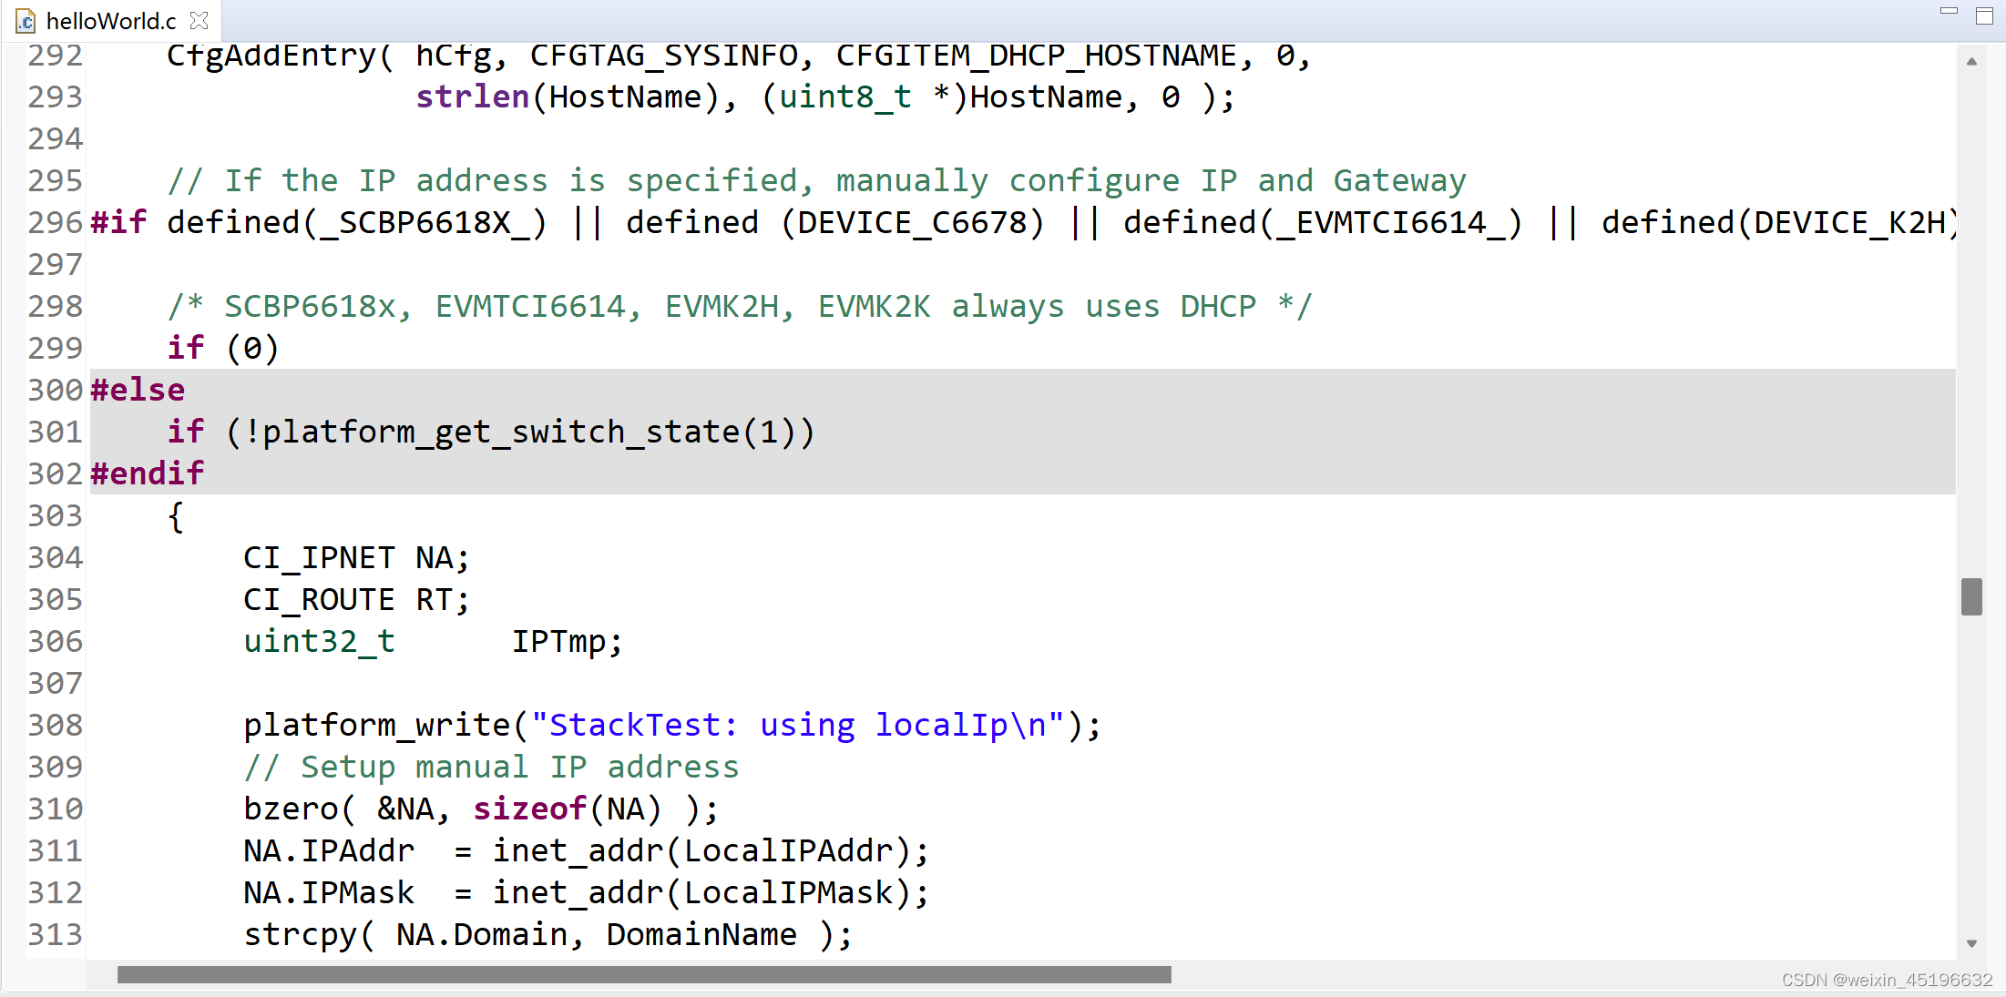
Task: Click the comment "// Setup manual IP address"
Action: [492, 768]
